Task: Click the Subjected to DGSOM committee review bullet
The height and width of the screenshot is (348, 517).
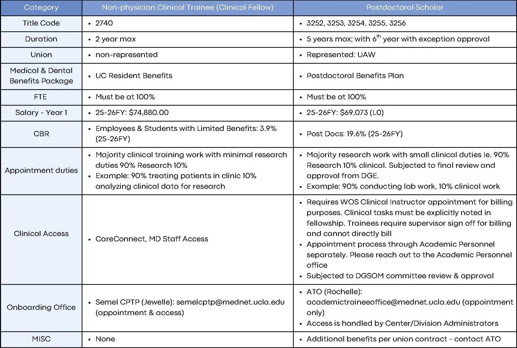Action: [x=400, y=276]
